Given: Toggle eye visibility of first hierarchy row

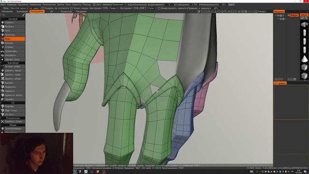Looking at the screenshot, I should pyautogui.click(x=278, y=15).
